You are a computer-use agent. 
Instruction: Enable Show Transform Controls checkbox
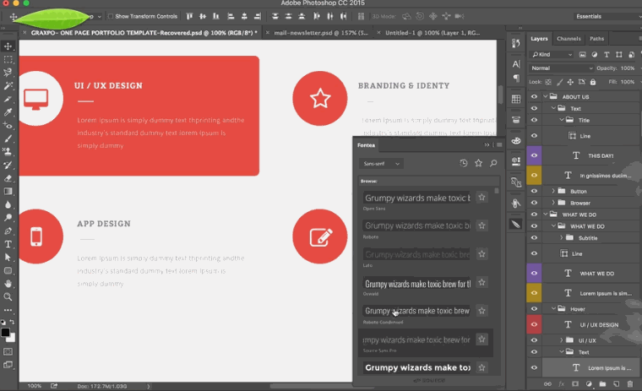click(110, 16)
